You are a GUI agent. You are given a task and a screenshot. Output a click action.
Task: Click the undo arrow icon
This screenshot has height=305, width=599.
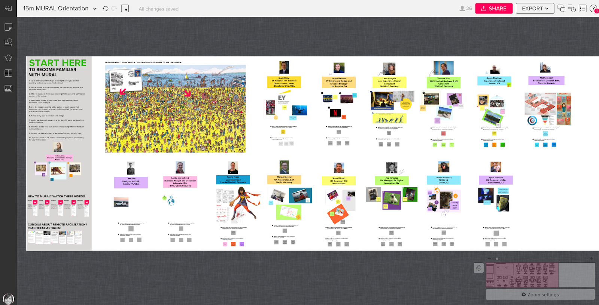coord(106,8)
